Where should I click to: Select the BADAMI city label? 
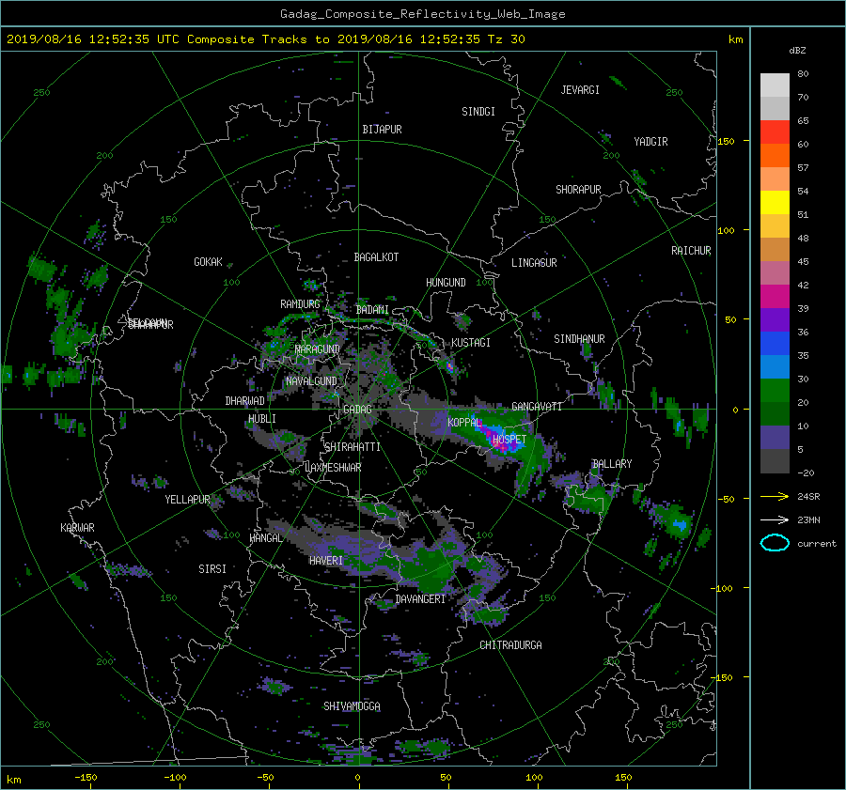coord(372,310)
